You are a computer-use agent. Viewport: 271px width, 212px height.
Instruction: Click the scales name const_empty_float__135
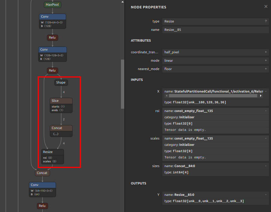click(188, 139)
